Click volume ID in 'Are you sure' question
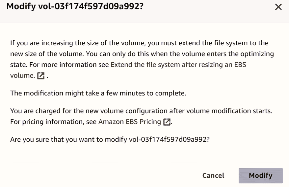Image resolution: width=289 pixels, height=187 pixels. [x=169, y=139]
